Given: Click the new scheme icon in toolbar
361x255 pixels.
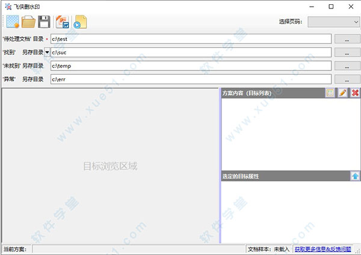Looking at the screenshot, I should (x=13, y=22).
